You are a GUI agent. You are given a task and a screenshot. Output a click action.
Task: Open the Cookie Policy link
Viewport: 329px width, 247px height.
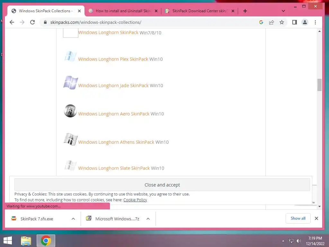coord(135,200)
